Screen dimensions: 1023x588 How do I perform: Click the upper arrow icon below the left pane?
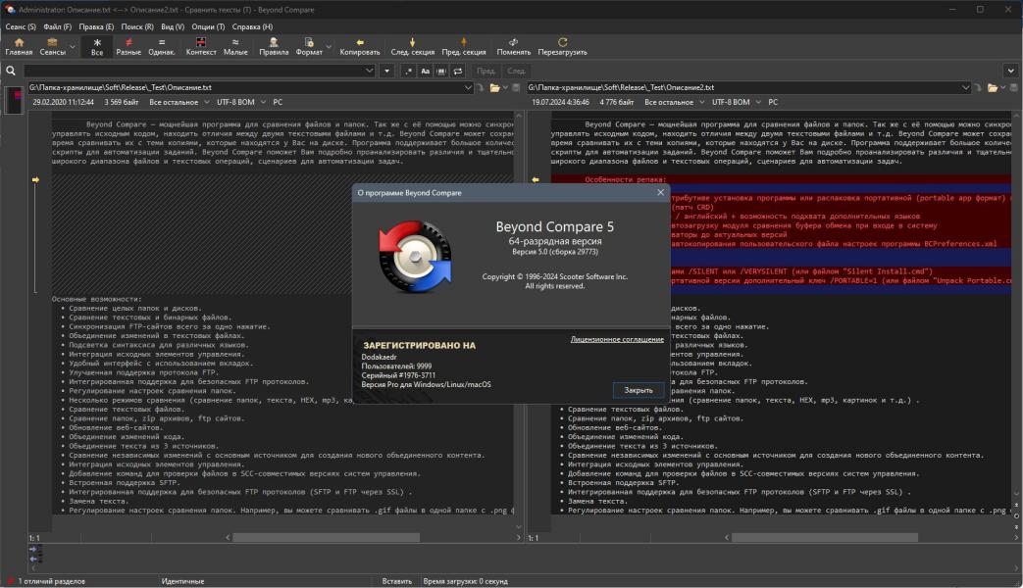click(33, 550)
